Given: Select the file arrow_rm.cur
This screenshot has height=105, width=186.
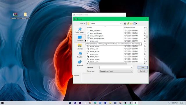Looking at the screenshot, I should (95, 59).
